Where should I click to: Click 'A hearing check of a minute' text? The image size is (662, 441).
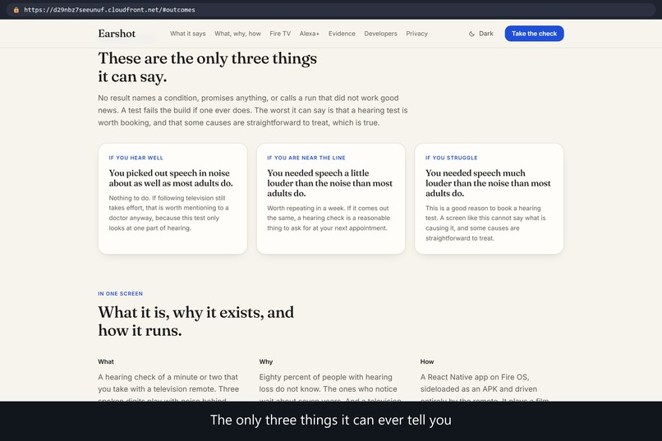(168, 387)
